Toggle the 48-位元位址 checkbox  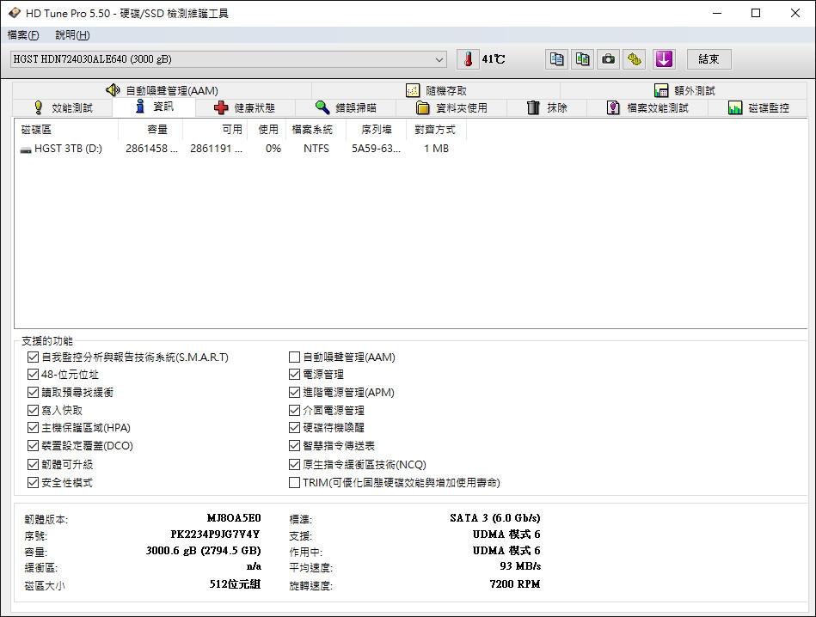(33, 375)
